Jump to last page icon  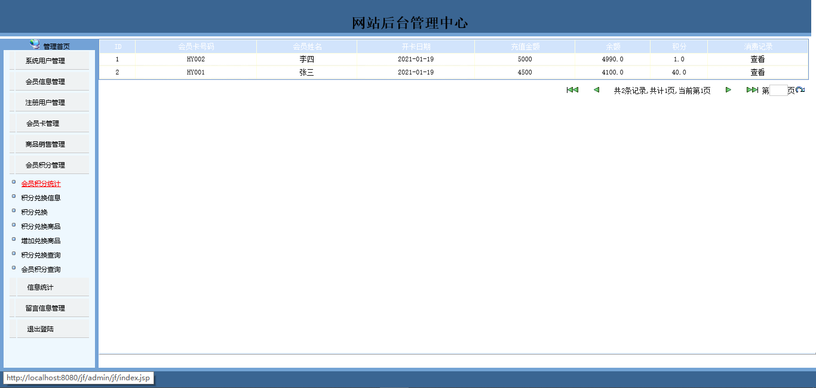752,90
